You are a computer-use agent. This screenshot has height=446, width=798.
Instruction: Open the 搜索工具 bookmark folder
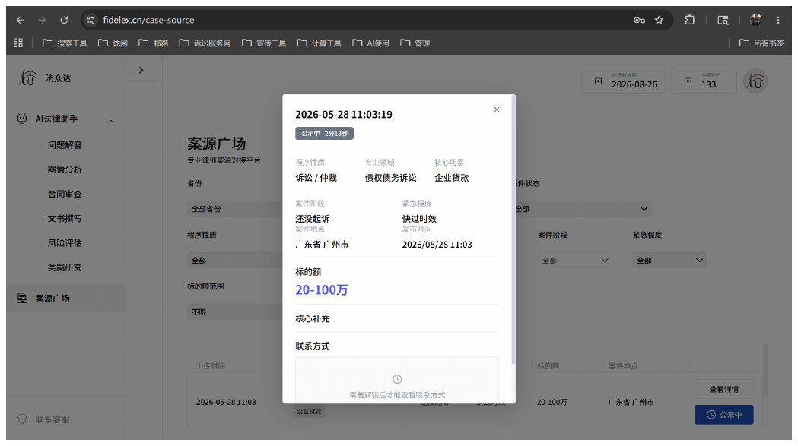coord(65,43)
